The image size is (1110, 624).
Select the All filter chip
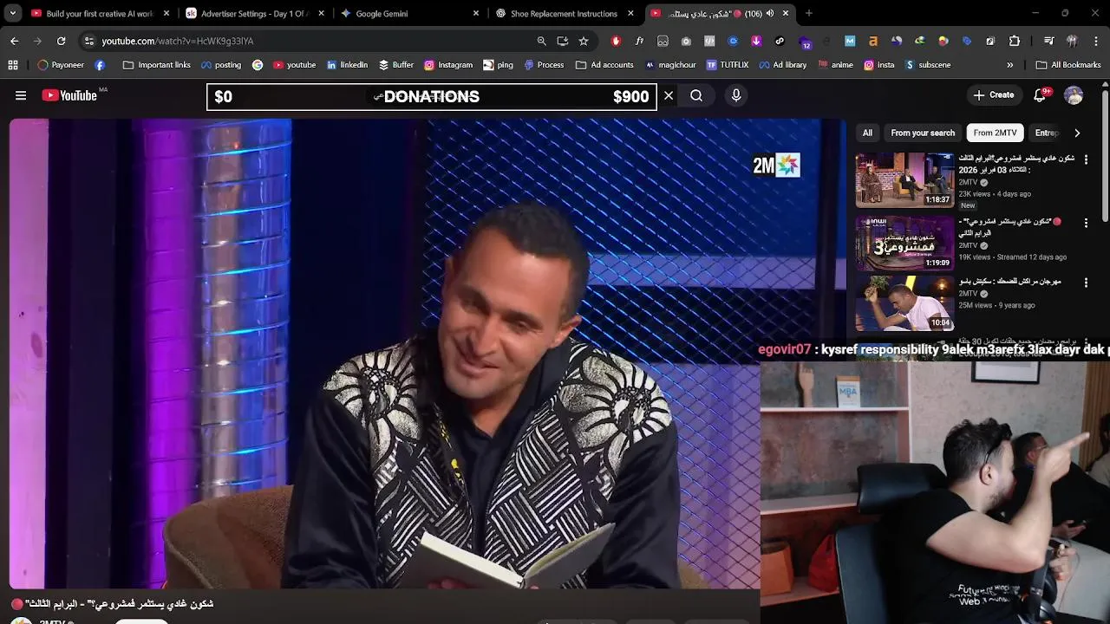pos(867,133)
